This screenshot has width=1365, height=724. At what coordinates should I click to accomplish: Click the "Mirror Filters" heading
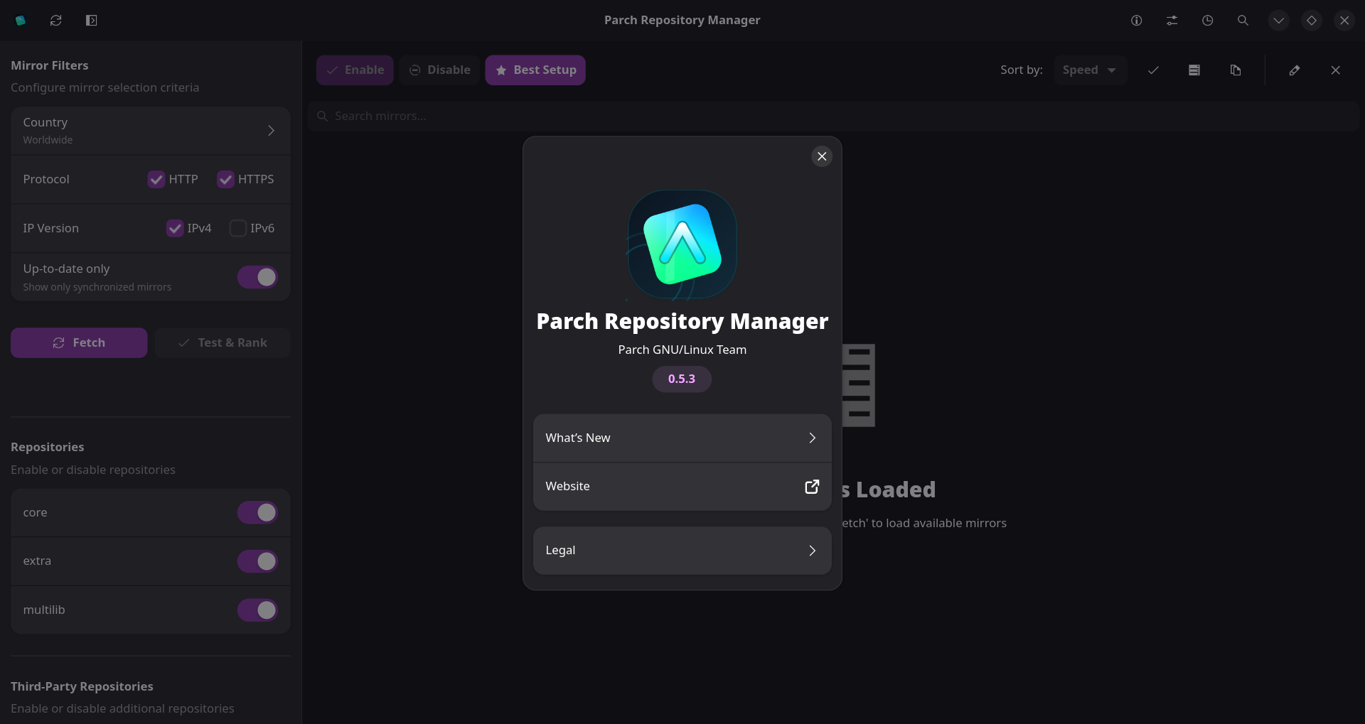[50, 65]
